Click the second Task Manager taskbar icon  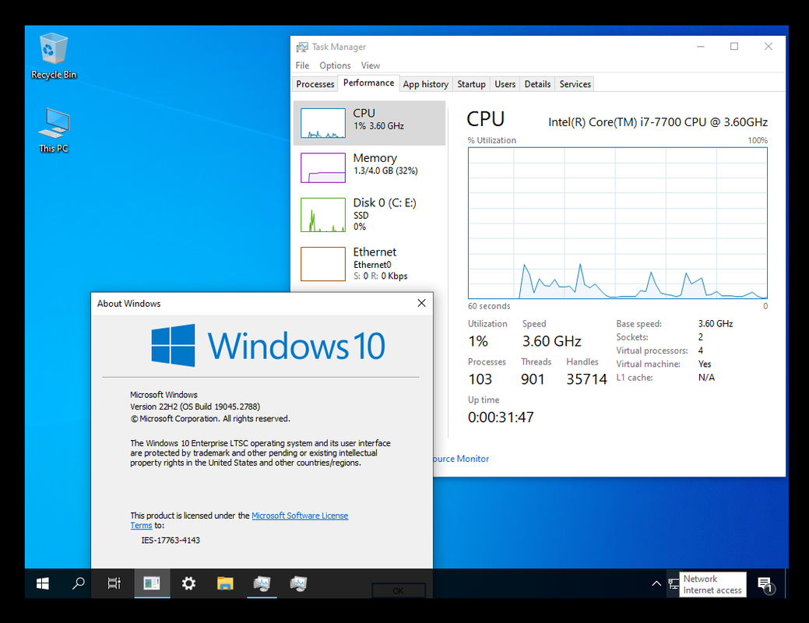point(298,584)
